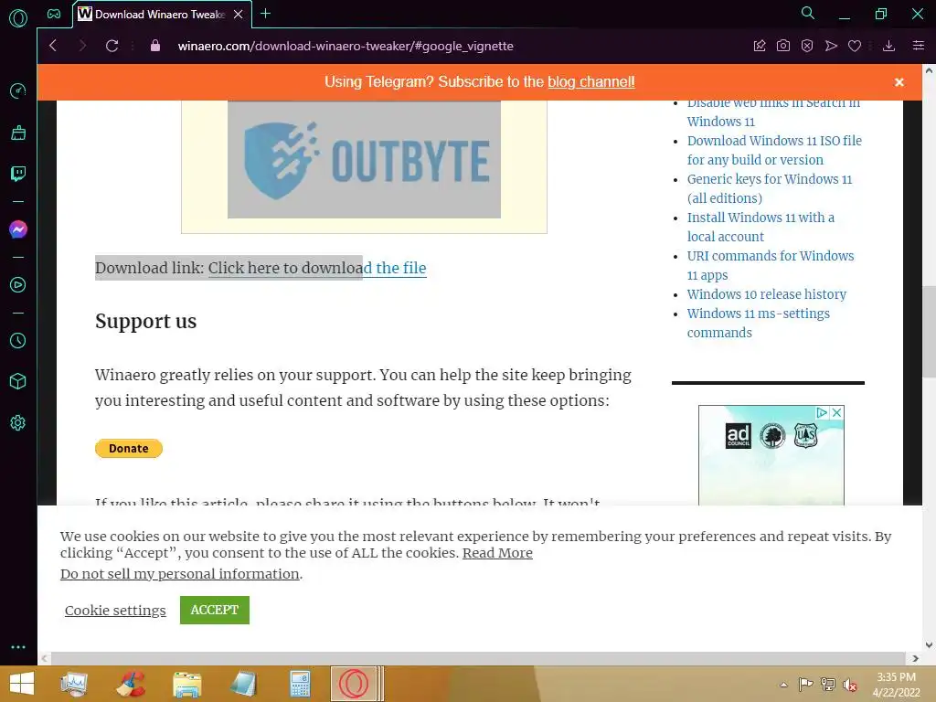
Task: Open URI commands for Windows 11 apps link
Action: coord(771,265)
